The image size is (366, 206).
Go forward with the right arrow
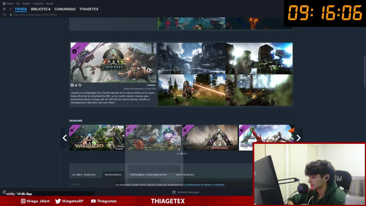point(10,9)
